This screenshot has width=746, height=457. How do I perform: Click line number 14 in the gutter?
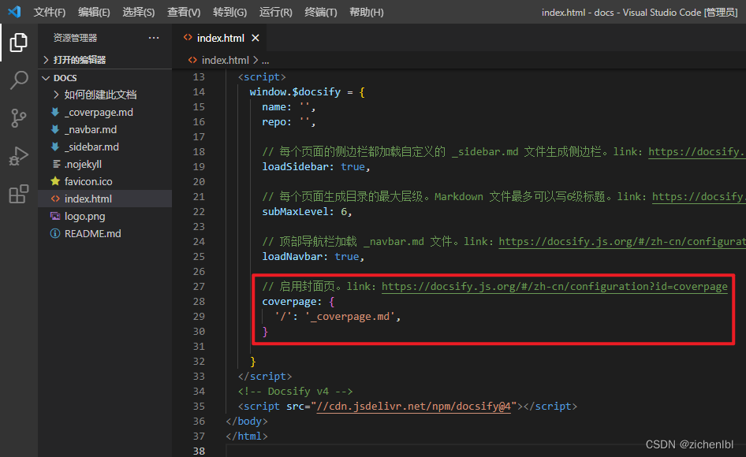click(199, 91)
